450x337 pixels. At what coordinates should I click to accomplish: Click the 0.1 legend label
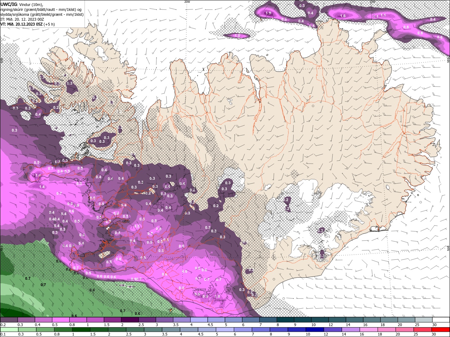point(3,335)
